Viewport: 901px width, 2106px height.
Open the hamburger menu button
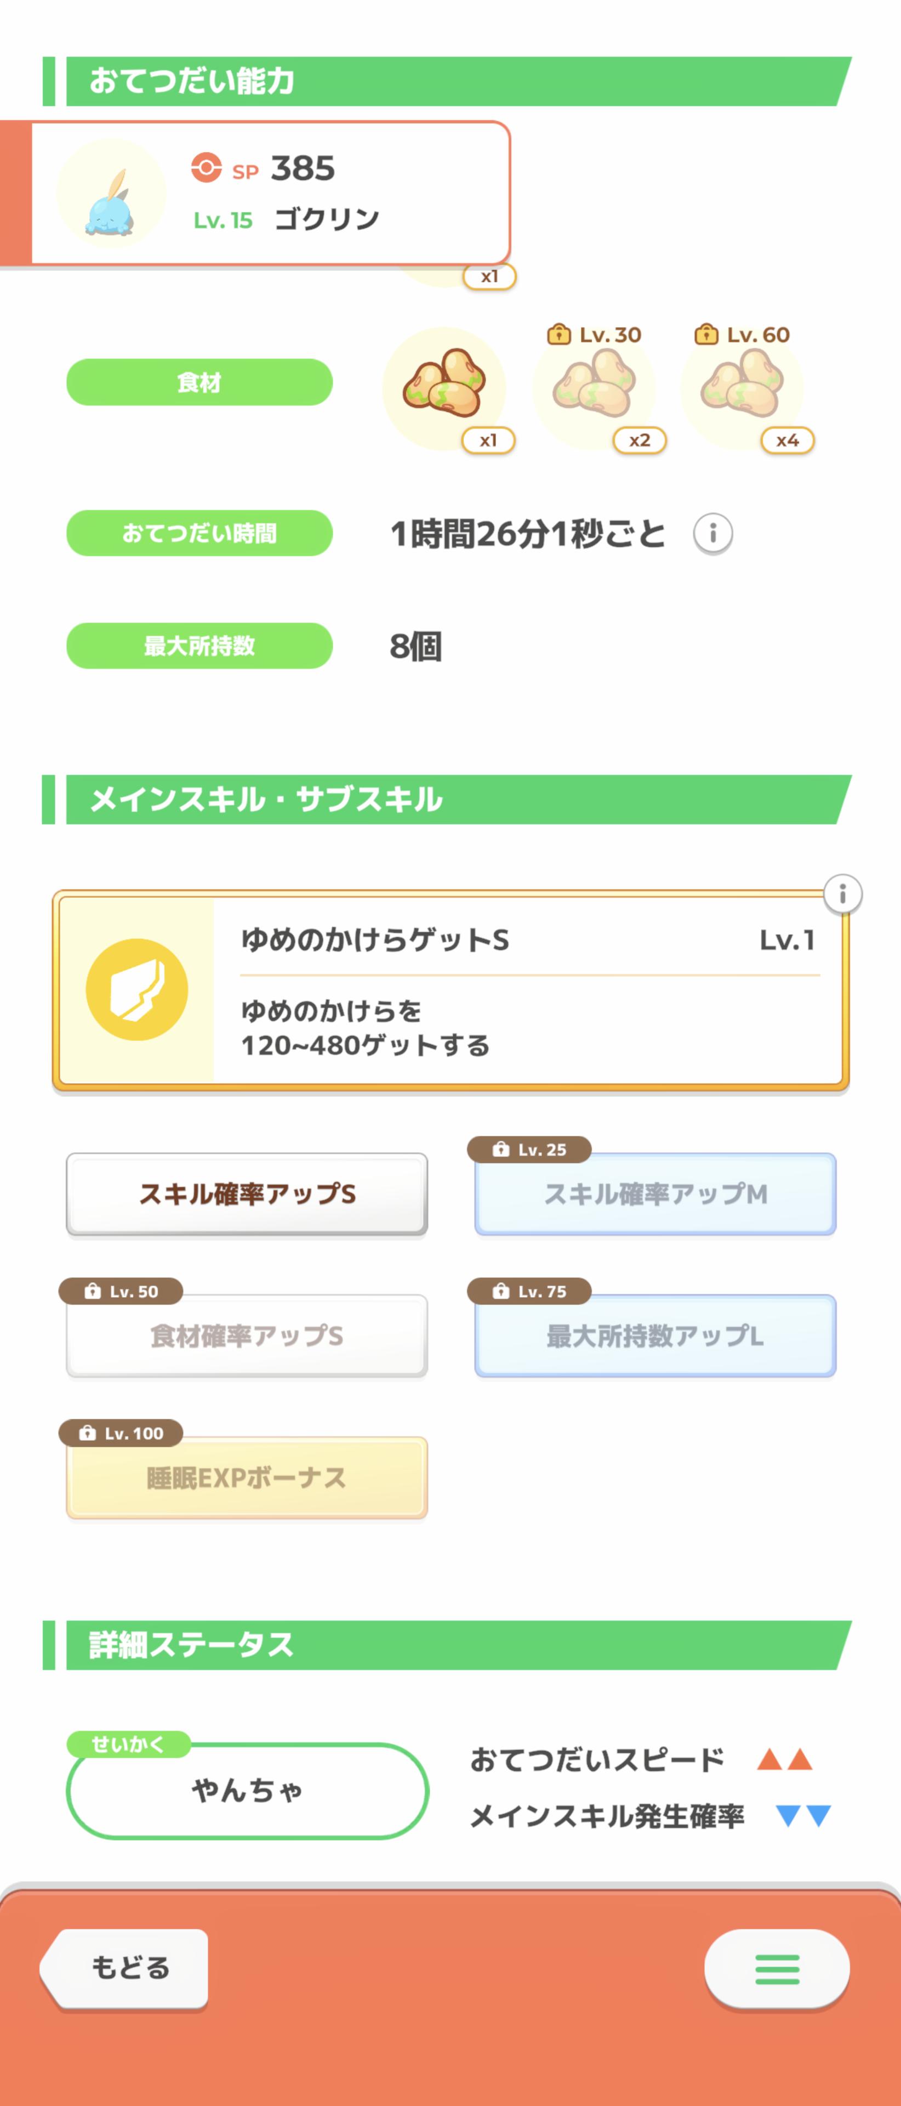[776, 1969]
